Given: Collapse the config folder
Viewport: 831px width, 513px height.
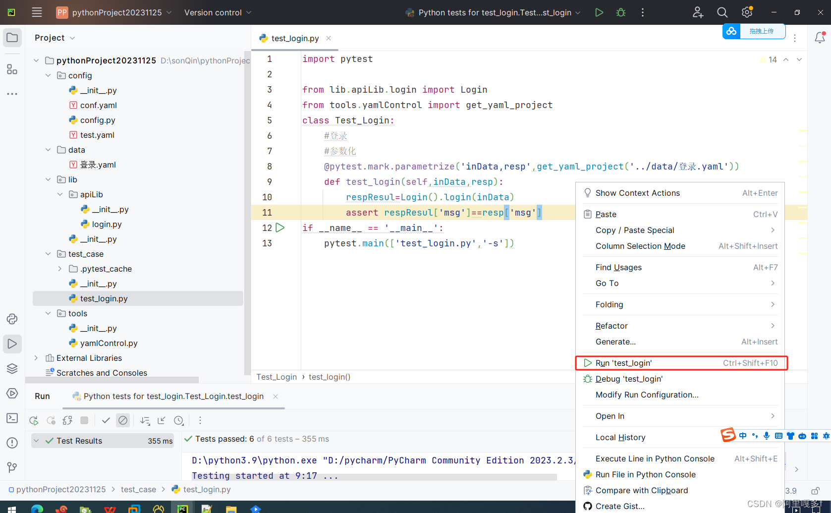Looking at the screenshot, I should (x=48, y=75).
